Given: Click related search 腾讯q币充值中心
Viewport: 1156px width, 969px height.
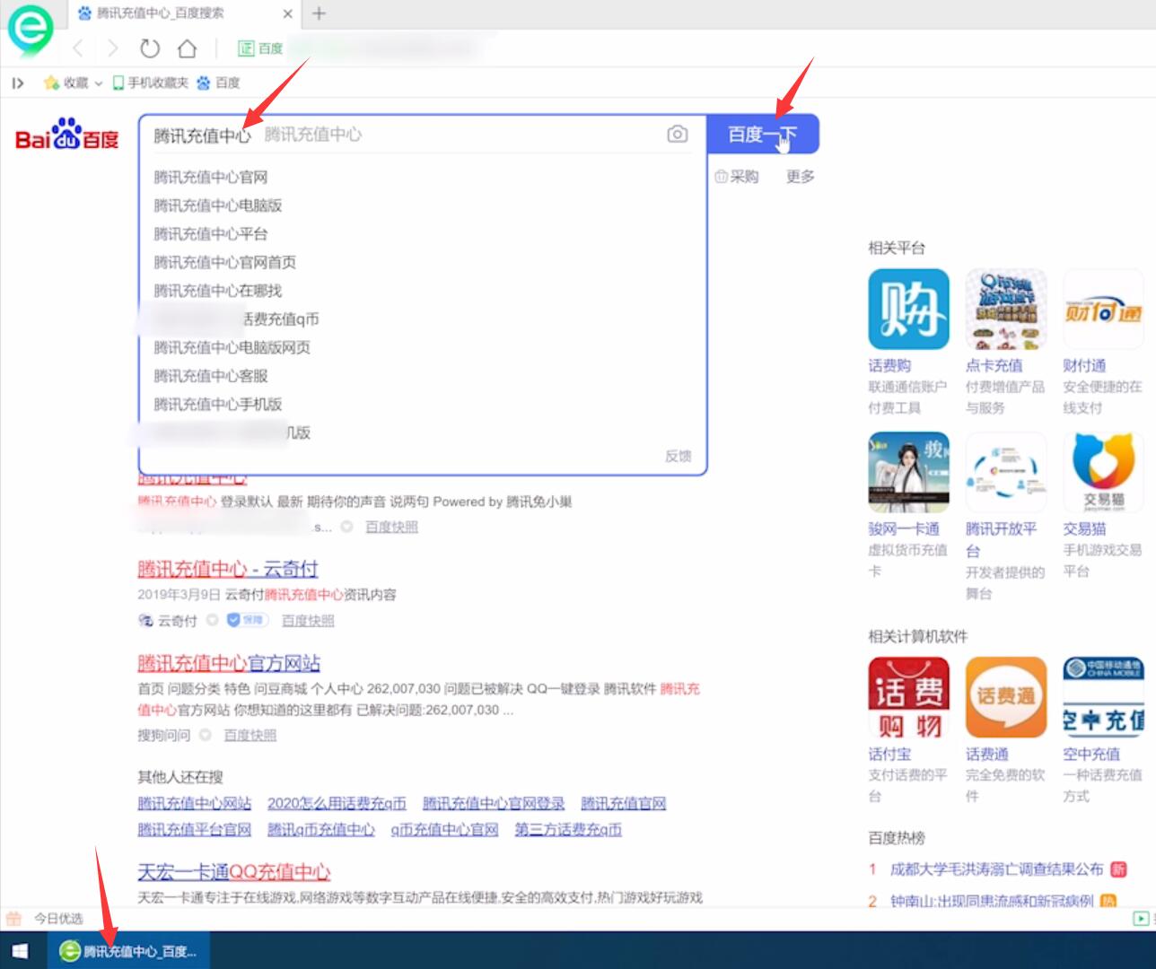Looking at the screenshot, I should pos(321,830).
